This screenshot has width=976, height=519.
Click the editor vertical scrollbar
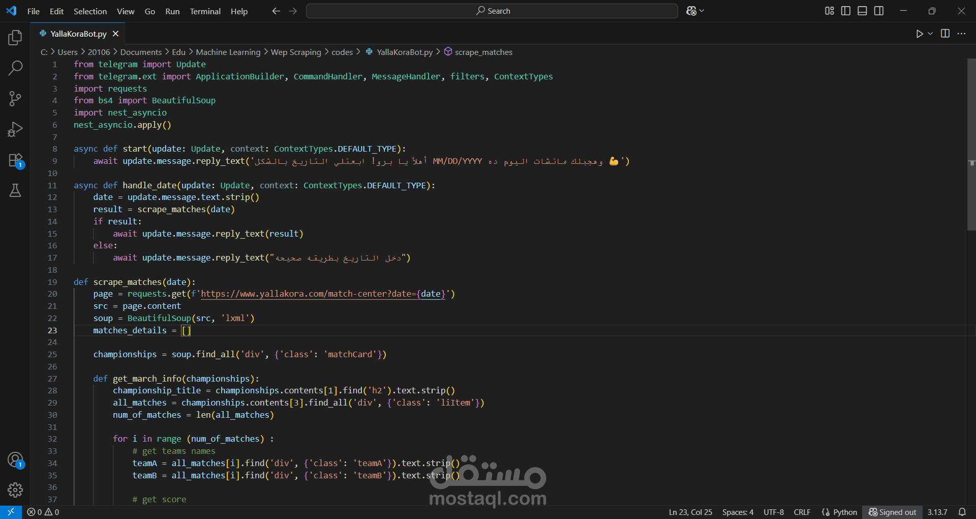pyautogui.click(x=971, y=145)
